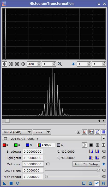The height and width of the screenshot is (187, 108).
Task: Click the Low range slider handle
Action: pos(98,170)
